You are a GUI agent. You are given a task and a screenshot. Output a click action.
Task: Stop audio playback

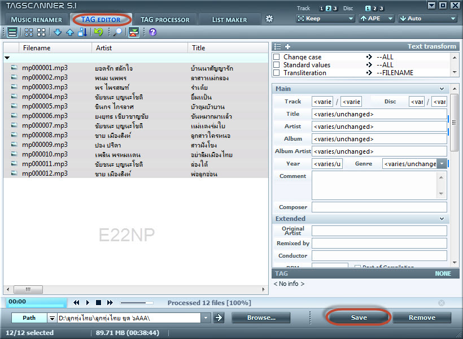[x=99, y=303]
